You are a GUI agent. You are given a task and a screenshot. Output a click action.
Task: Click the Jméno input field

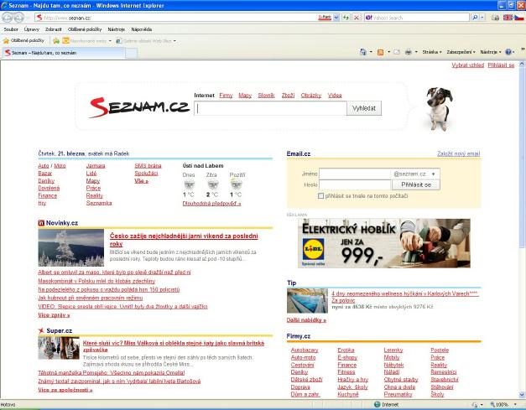[355, 174]
